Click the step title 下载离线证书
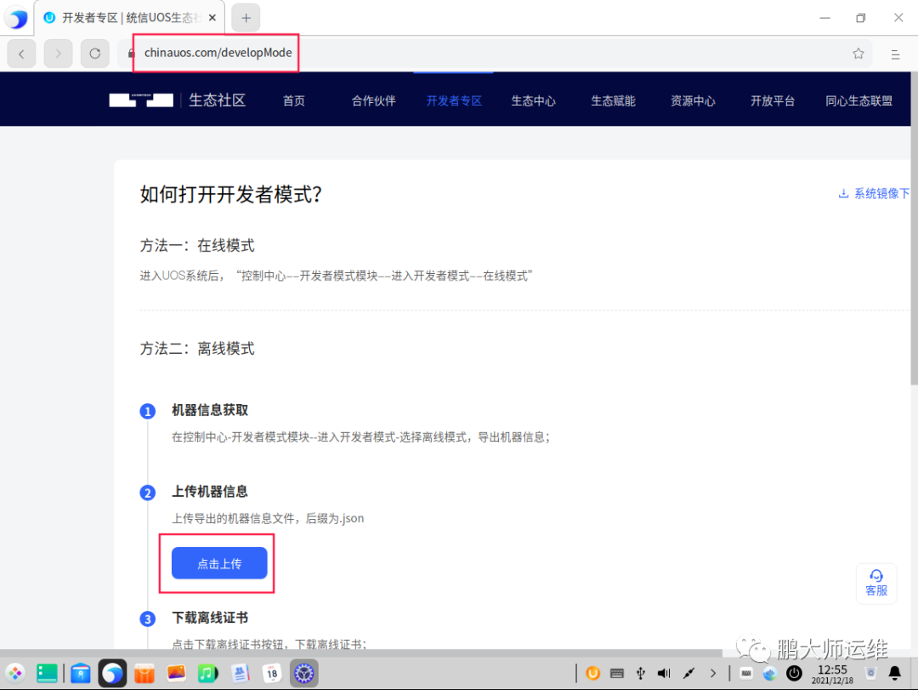This screenshot has height=690, width=918. tap(210, 618)
